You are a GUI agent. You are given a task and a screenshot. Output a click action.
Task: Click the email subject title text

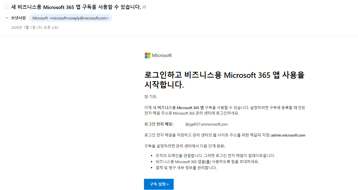click(76, 7)
